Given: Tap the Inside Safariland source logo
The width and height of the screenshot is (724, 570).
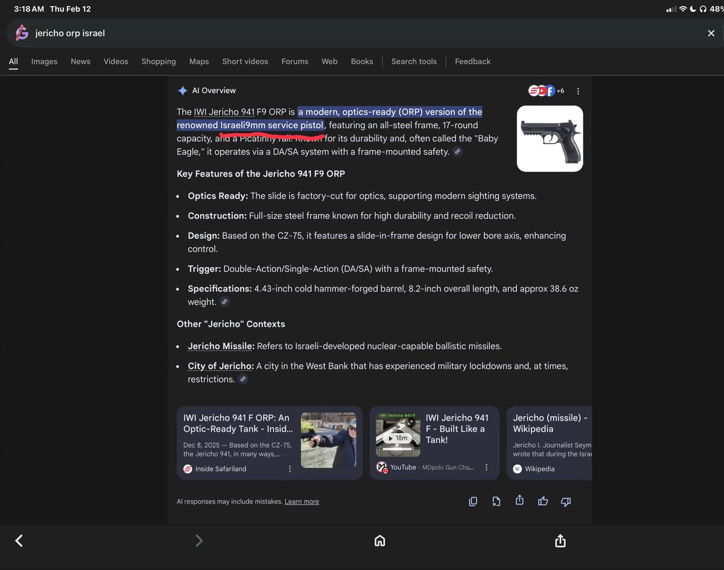Looking at the screenshot, I should 188,469.
